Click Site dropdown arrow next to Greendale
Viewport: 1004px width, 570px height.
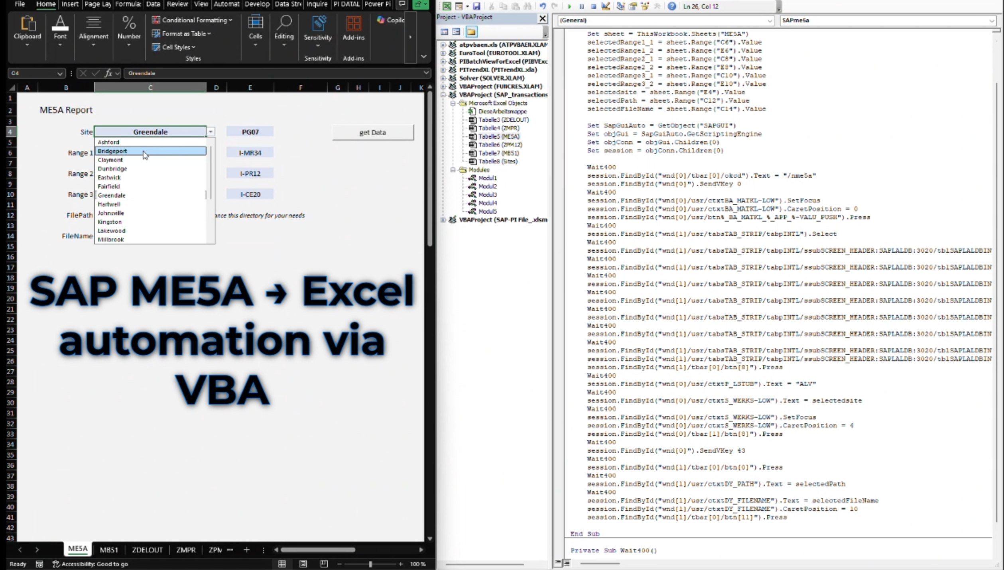[211, 132]
